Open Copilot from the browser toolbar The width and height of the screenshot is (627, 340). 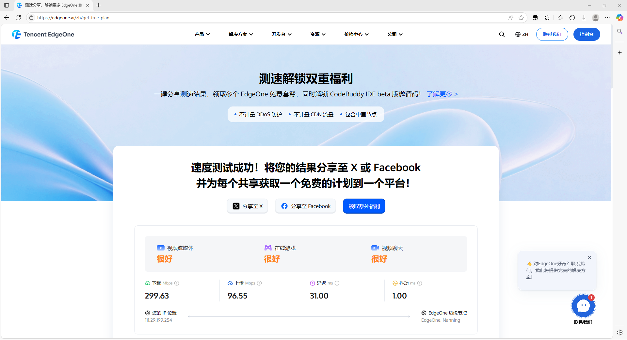click(619, 18)
